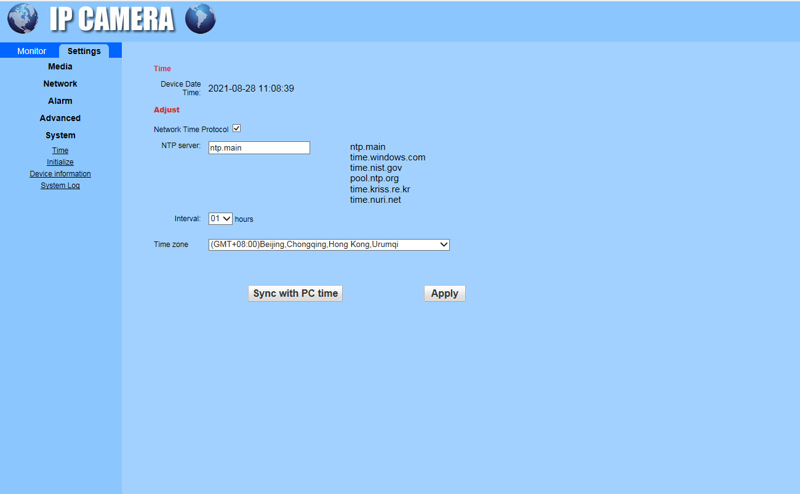Screen dimensions: 800x494
Task: Select ntp.main from the server list
Action: [368, 147]
